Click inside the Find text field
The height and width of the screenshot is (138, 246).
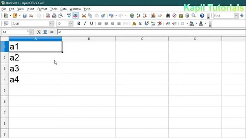click(223, 16)
